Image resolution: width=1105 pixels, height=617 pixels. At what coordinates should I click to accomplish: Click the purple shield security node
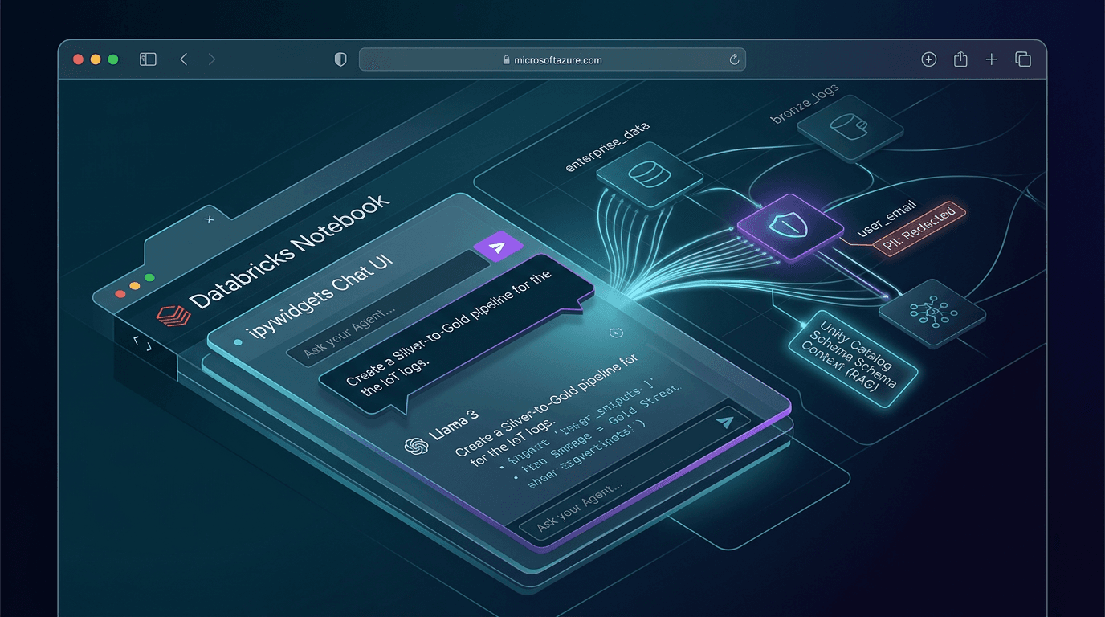point(790,227)
